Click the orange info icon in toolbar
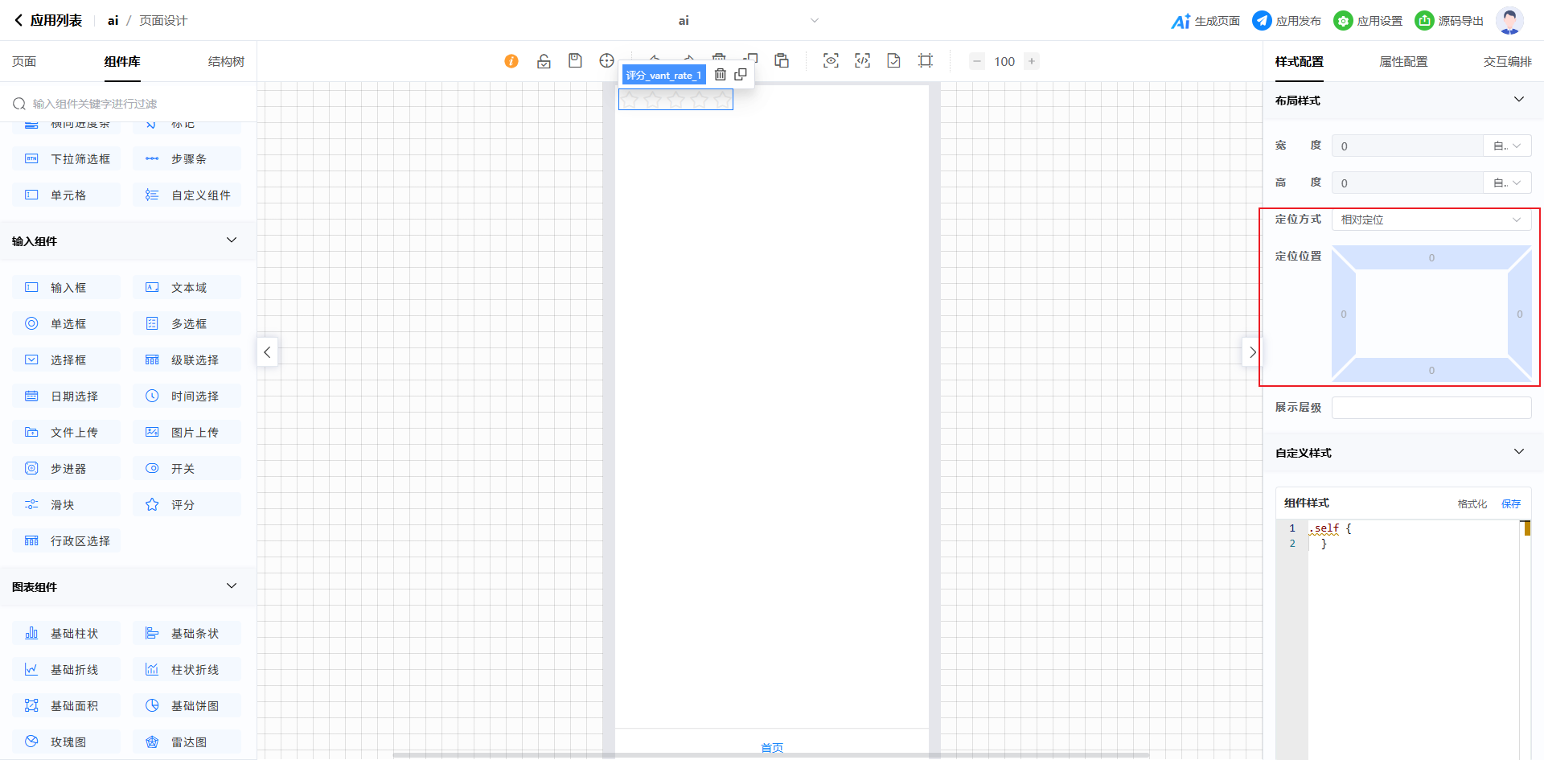The width and height of the screenshot is (1544, 760). pyautogui.click(x=511, y=61)
